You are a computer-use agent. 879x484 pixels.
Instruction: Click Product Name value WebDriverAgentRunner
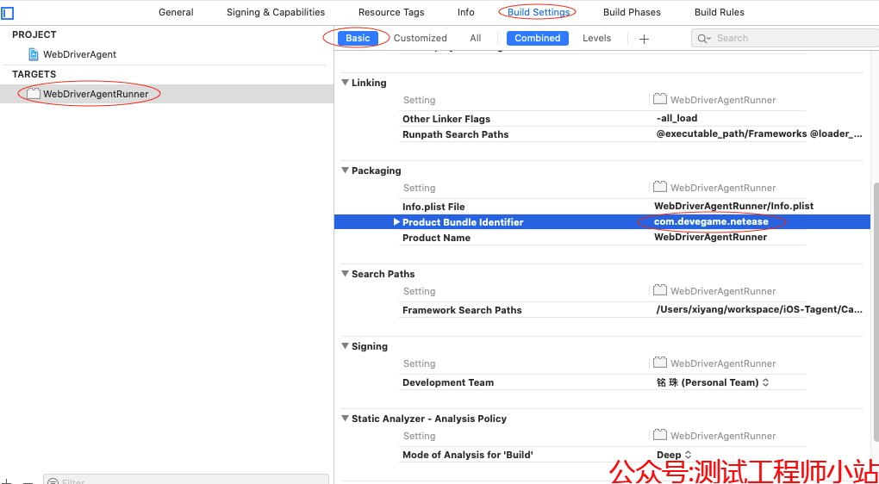tap(711, 237)
